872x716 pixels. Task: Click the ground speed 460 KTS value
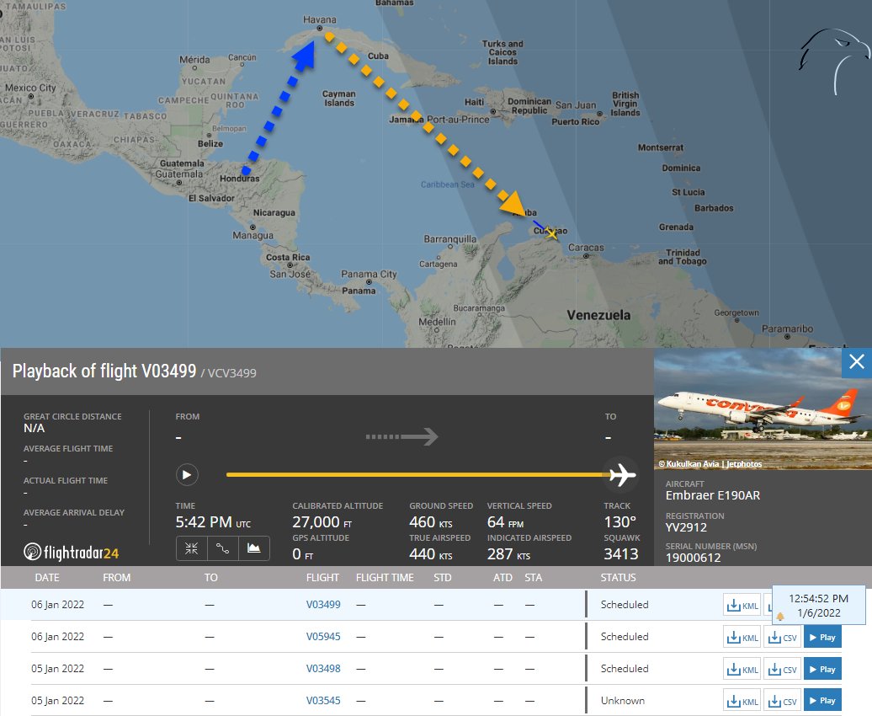click(431, 522)
